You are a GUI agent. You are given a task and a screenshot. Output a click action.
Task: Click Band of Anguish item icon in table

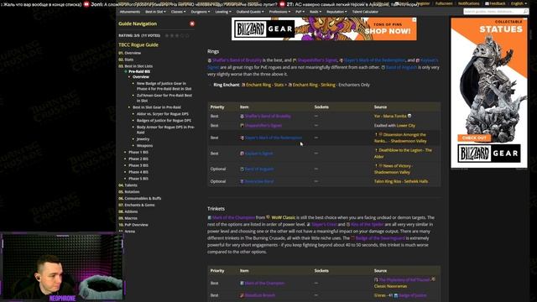click(x=242, y=169)
